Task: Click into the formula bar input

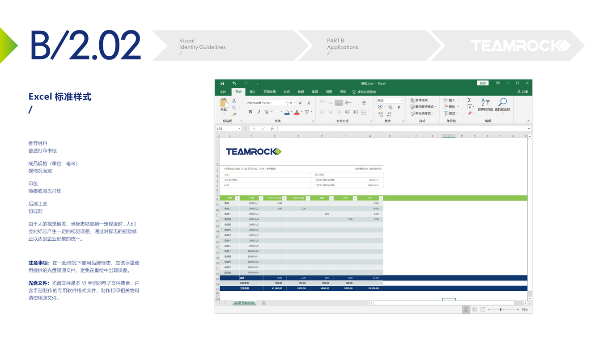Action: [401, 129]
